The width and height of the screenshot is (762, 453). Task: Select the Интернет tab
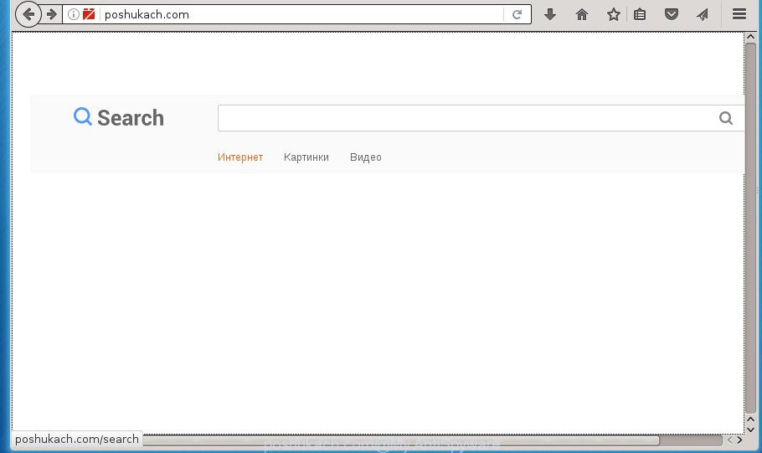240,157
